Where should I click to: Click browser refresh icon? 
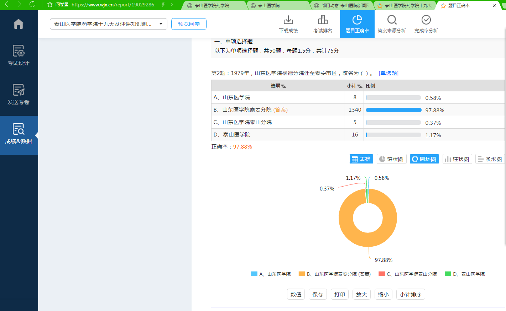32,5
